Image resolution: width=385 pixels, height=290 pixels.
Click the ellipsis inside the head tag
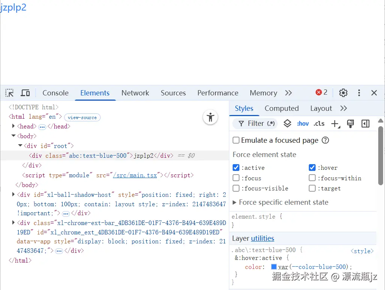(x=42, y=127)
